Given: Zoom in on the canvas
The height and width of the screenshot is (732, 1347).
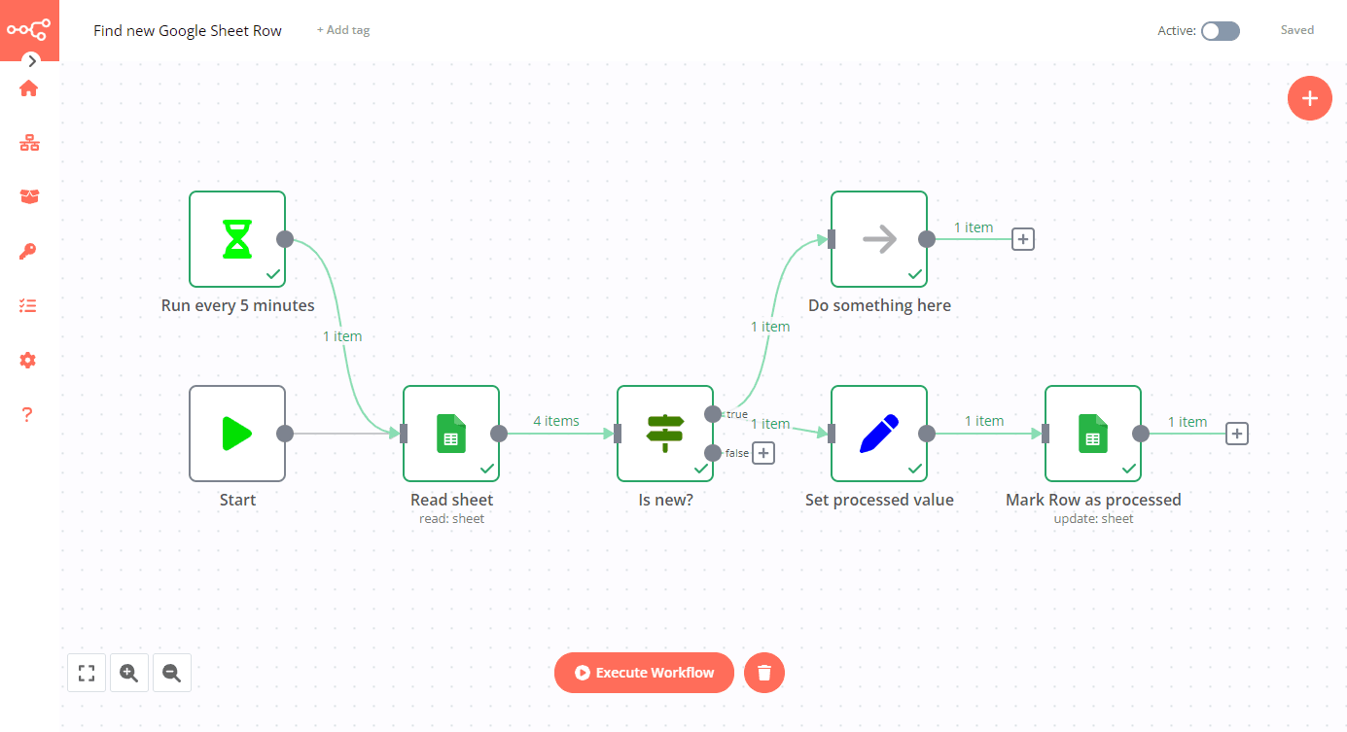Looking at the screenshot, I should point(129,673).
